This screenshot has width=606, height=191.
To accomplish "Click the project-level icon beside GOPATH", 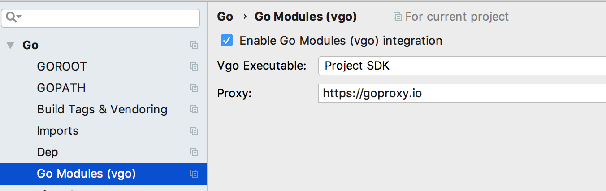I will [x=194, y=88].
